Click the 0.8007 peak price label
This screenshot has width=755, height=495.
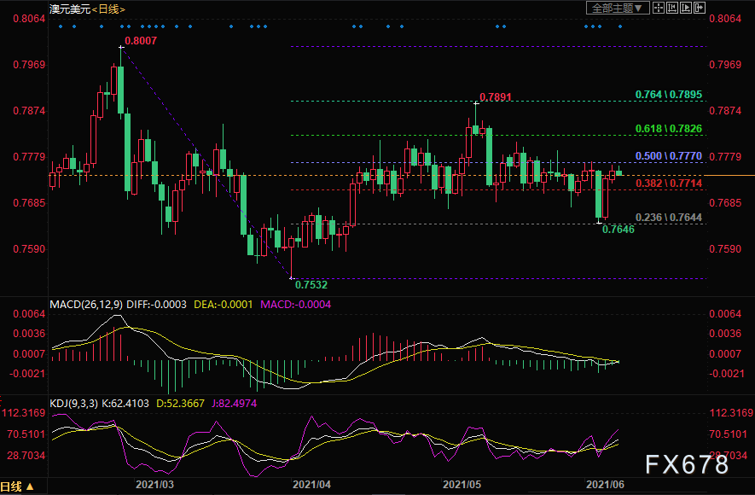click(141, 41)
